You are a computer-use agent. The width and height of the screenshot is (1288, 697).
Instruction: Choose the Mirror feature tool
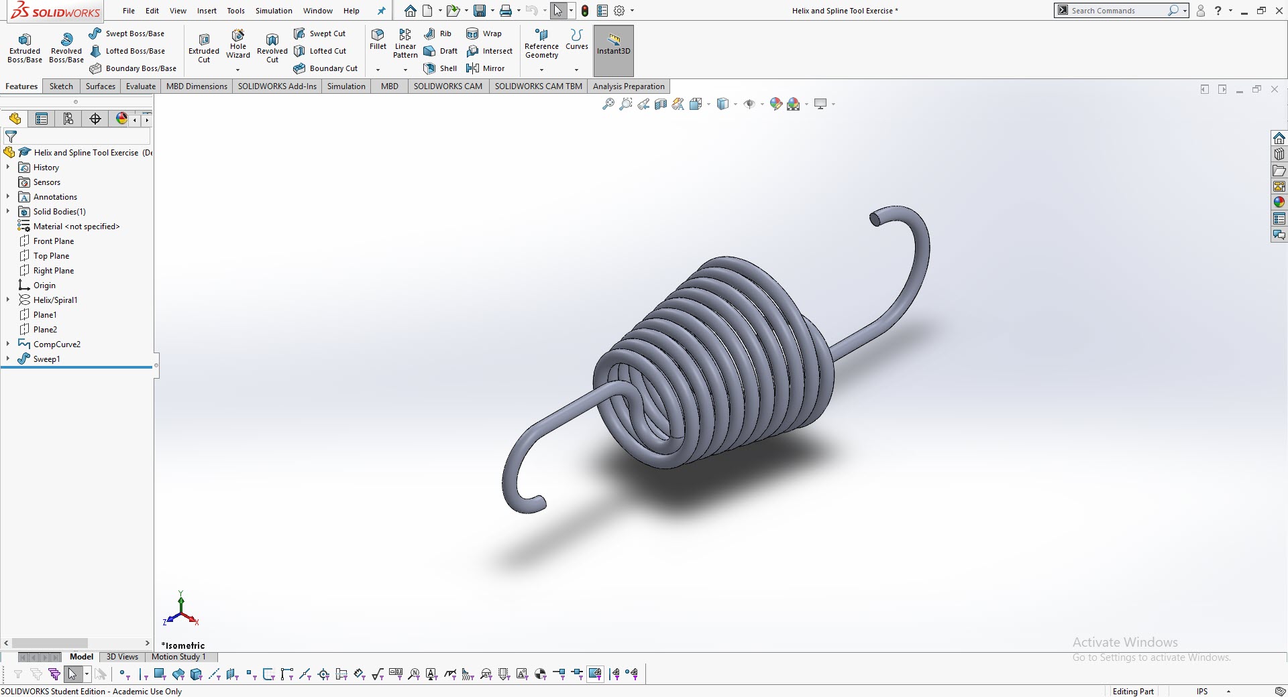click(473, 68)
